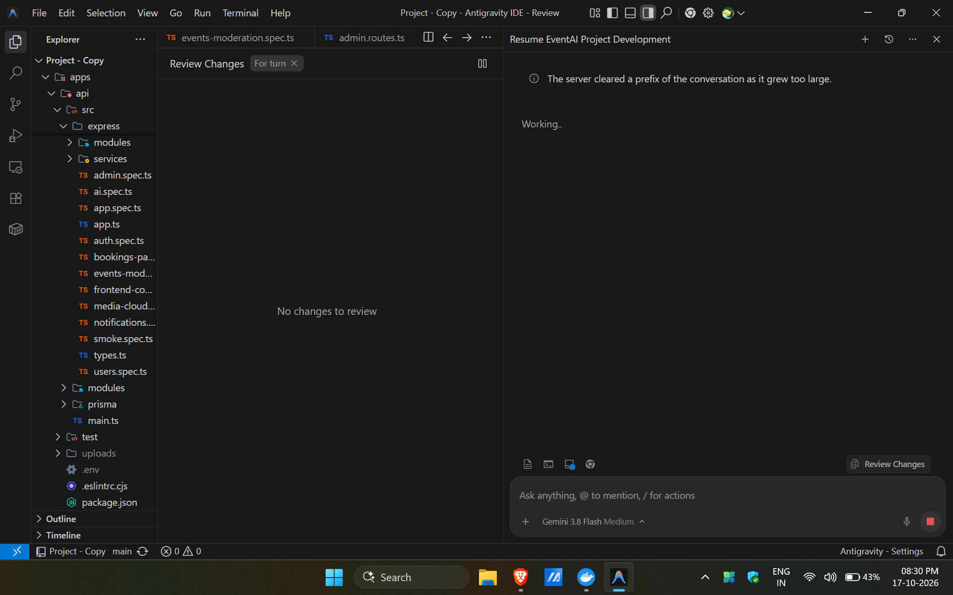
Task: Split the editor with split icon
Action: point(428,37)
